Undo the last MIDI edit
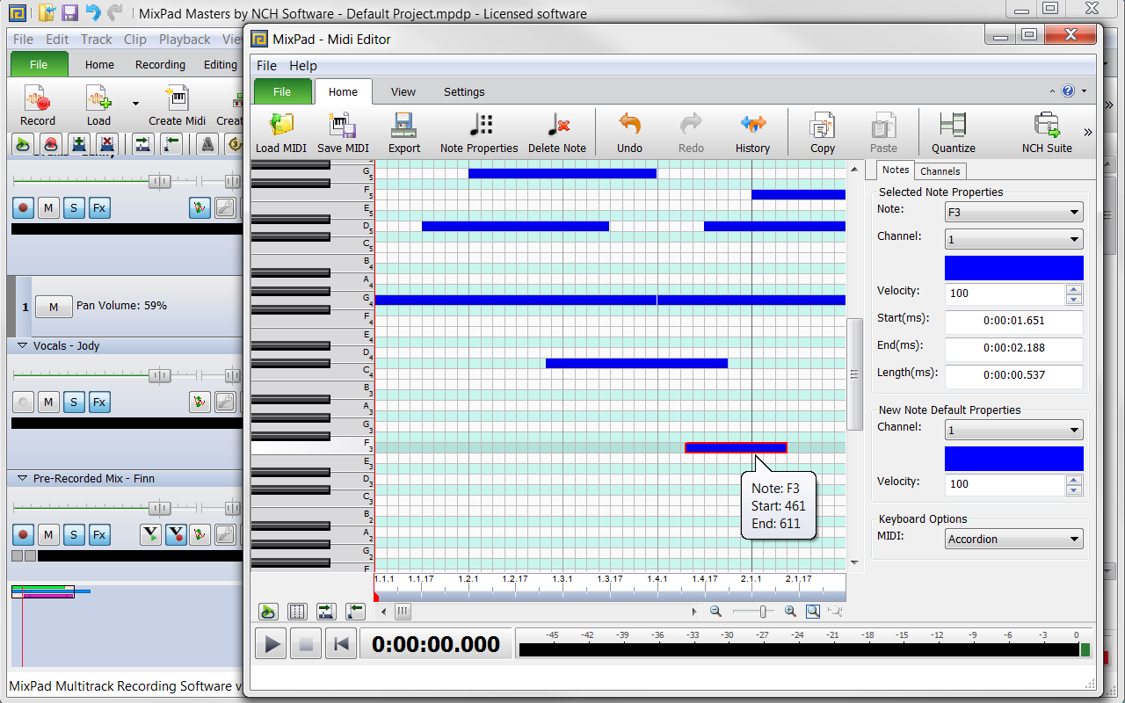The width and height of the screenshot is (1125, 703). [x=628, y=132]
